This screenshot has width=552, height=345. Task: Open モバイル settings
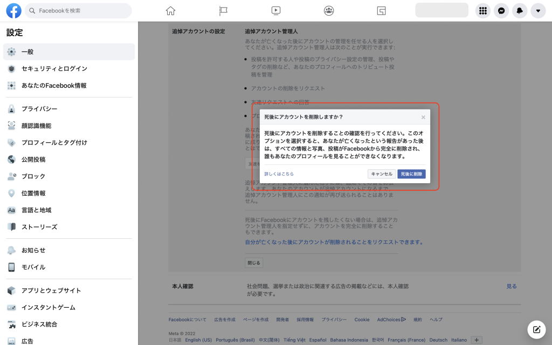pyautogui.click(x=69, y=267)
